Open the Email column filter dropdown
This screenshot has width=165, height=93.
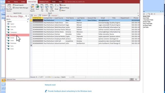[x=108, y=18]
